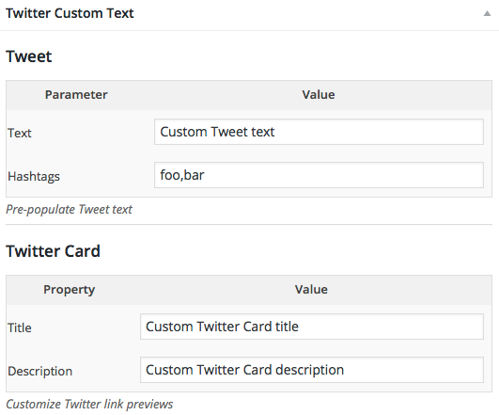Click the Text parameter label
This screenshot has width=499, height=415.
click(20, 133)
